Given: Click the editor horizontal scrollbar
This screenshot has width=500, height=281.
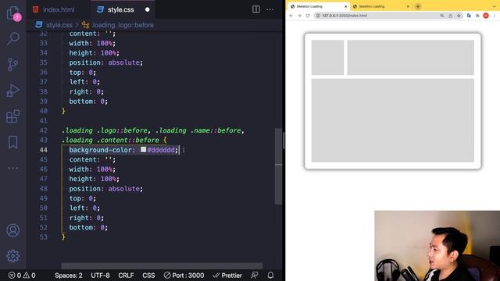Looking at the screenshot, I should tap(162, 265).
